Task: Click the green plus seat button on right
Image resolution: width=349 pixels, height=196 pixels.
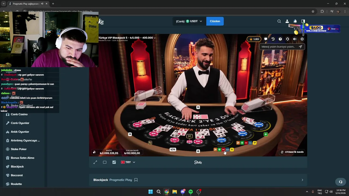Action: coord(266,134)
